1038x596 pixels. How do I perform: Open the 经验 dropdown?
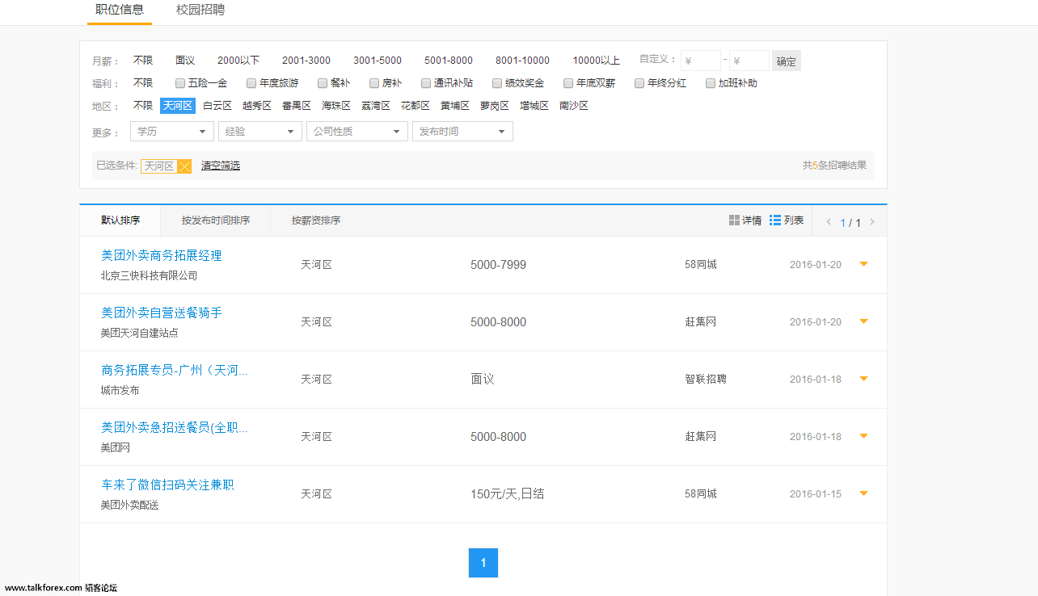coord(259,132)
